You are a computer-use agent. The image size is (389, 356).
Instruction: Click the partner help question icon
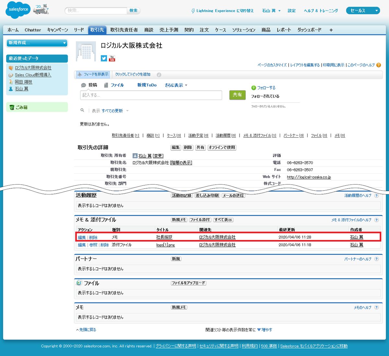376,259
